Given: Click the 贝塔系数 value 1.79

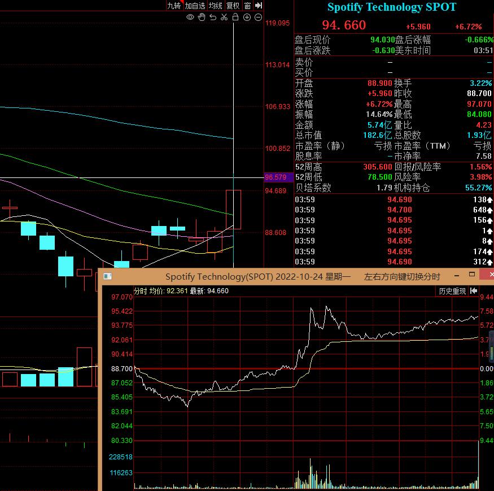Looking at the screenshot, I should [384, 188].
